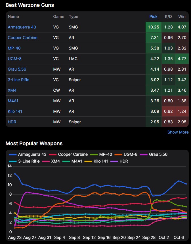Open the XM4 weapon page
Screen dimensions: 191x244
coord(12,90)
